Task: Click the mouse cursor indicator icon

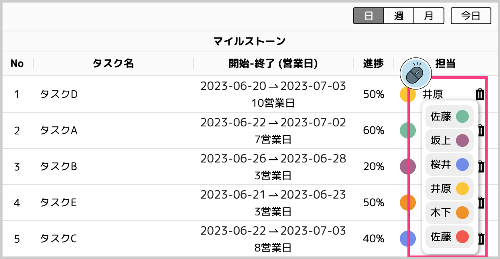Action: click(415, 73)
